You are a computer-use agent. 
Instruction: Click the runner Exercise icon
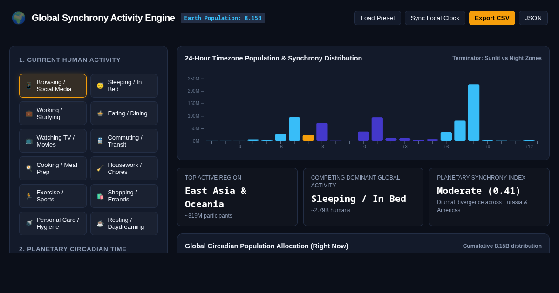29,196
